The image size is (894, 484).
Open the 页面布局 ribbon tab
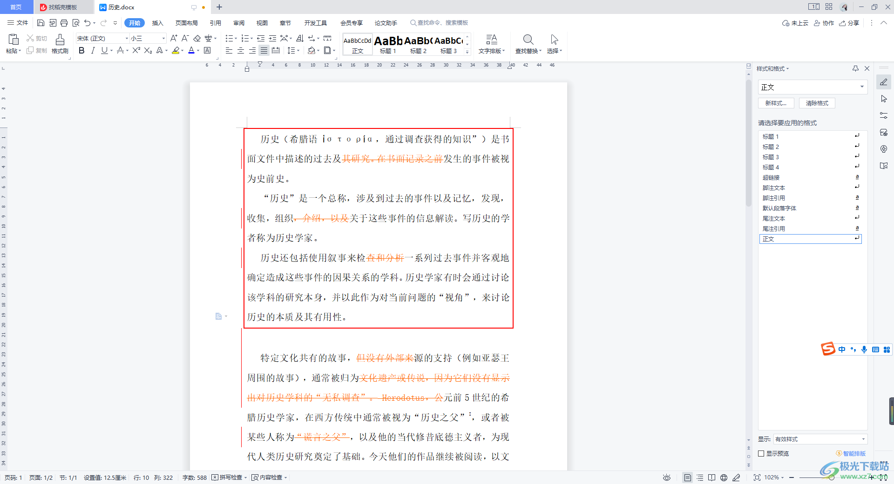pyautogui.click(x=186, y=23)
